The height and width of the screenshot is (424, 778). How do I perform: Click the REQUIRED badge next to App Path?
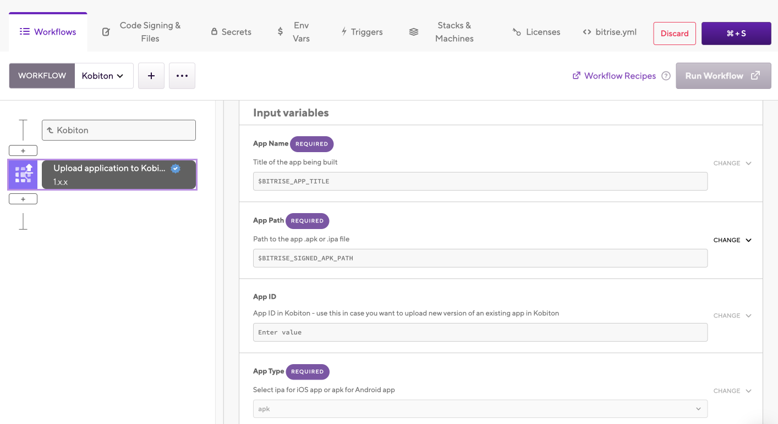point(308,221)
